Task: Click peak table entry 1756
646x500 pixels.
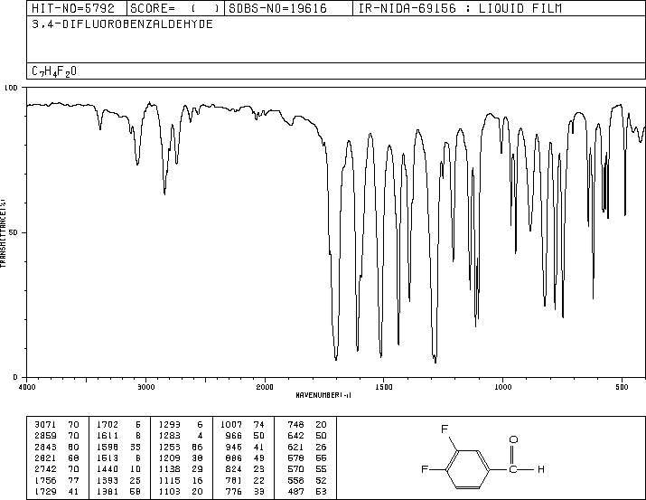Action: click(46, 480)
